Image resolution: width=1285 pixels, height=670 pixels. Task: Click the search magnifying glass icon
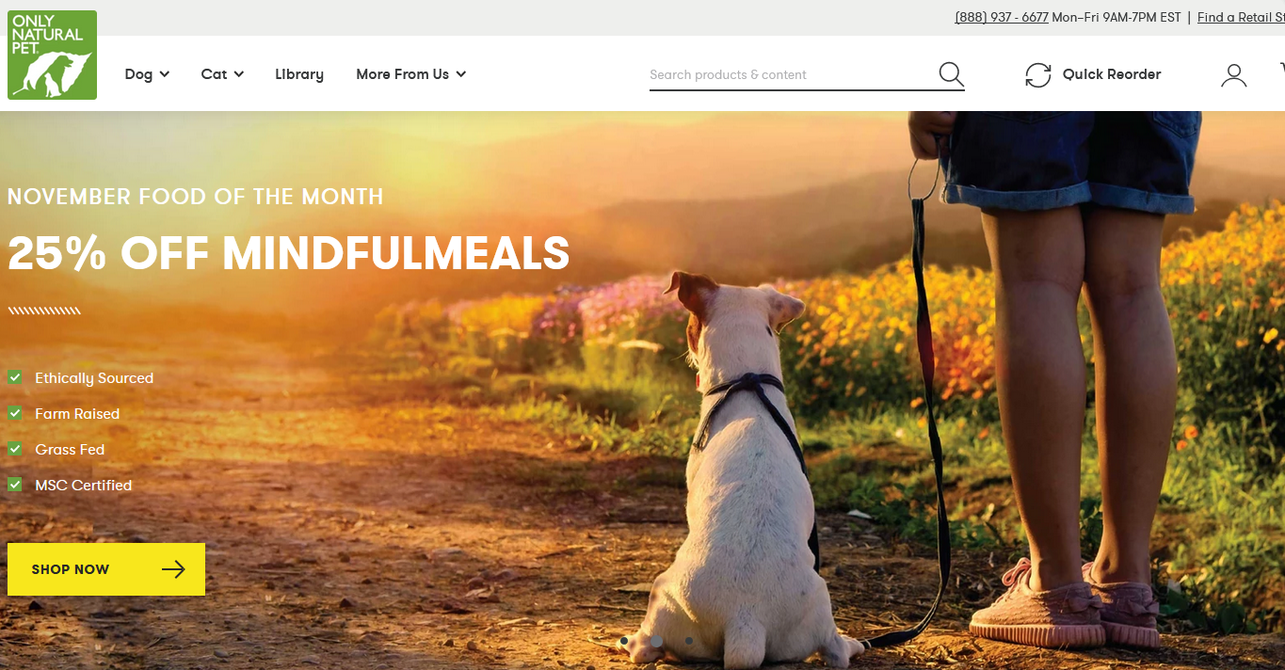tap(951, 74)
